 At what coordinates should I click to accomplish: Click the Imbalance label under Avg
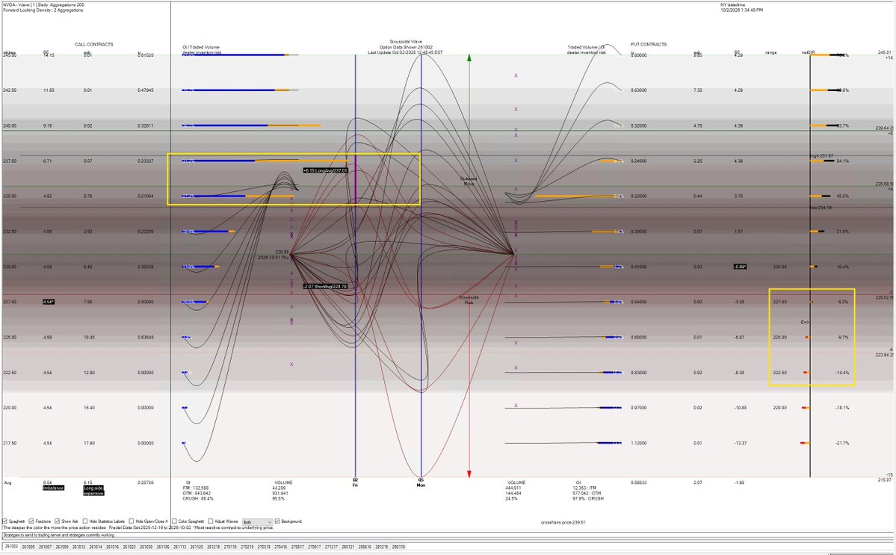pos(53,488)
